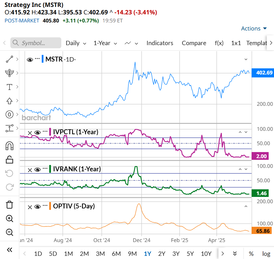Zoom out of the chart

tap(9, 232)
